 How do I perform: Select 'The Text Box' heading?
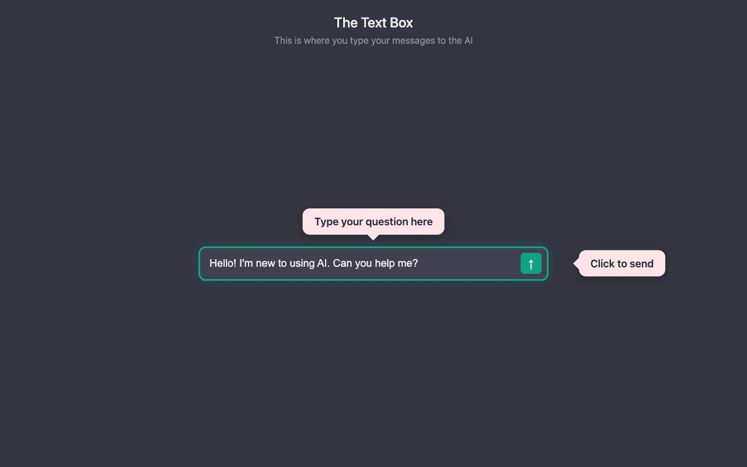pos(373,22)
